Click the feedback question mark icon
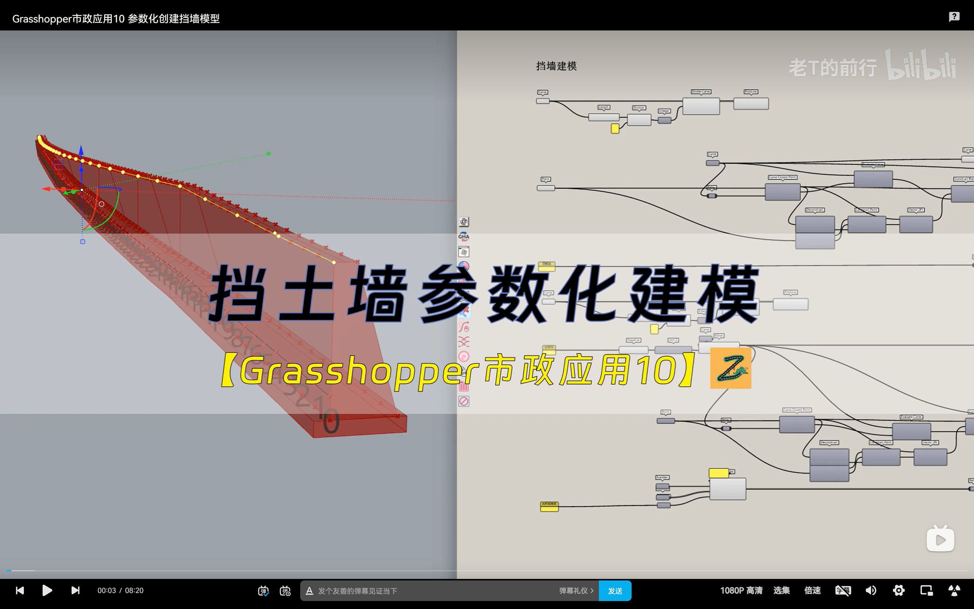Viewport: 974px width, 609px height. pos(954,16)
